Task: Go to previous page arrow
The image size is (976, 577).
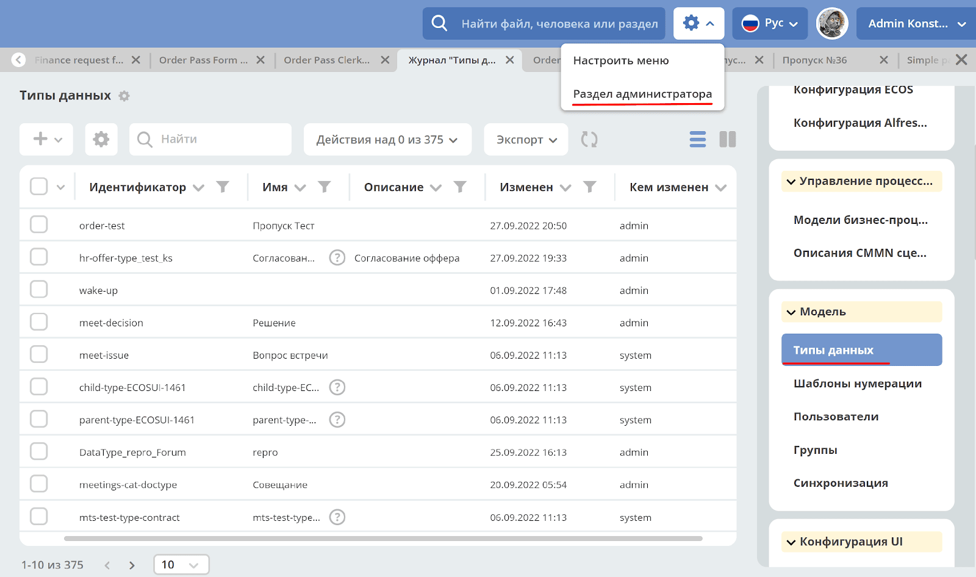Action: point(107,565)
